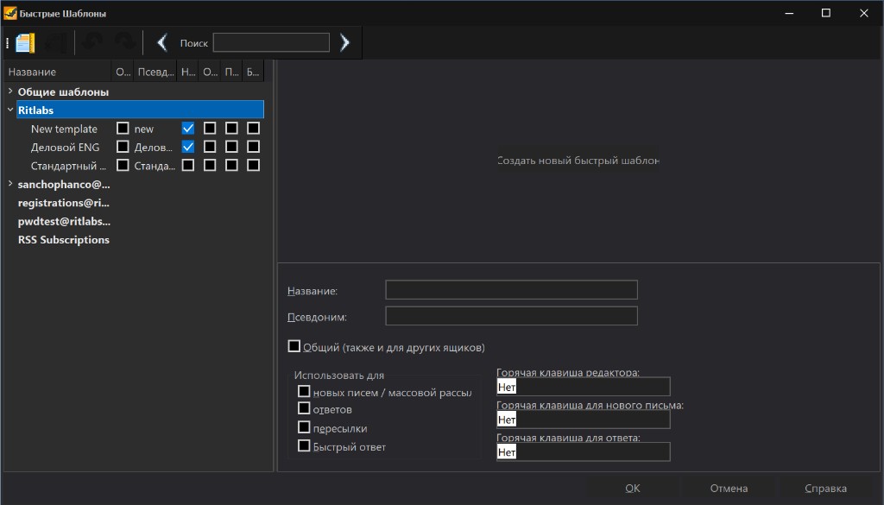884x505 pixels.
Task: Go to next search result arrow
Action: point(344,43)
